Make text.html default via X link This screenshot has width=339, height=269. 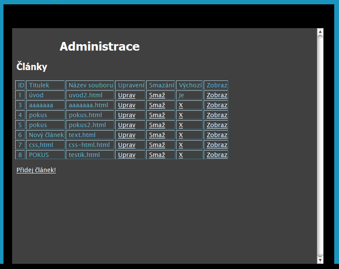[x=181, y=135]
